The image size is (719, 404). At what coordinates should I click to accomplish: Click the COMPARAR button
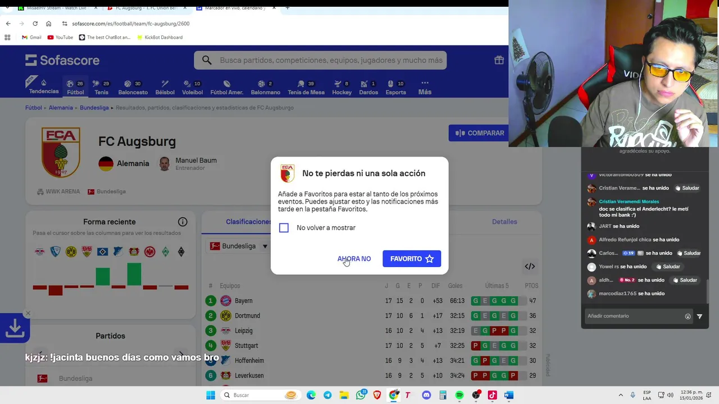pyautogui.click(x=479, y=133)
